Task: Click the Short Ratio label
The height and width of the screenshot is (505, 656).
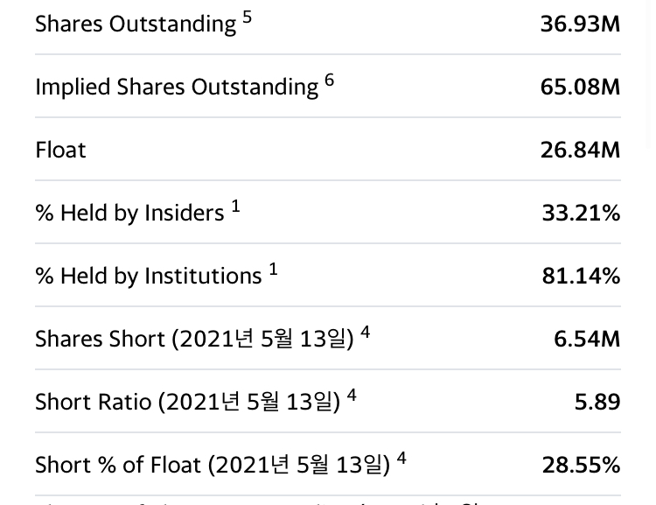Action: tap(187, 402)
